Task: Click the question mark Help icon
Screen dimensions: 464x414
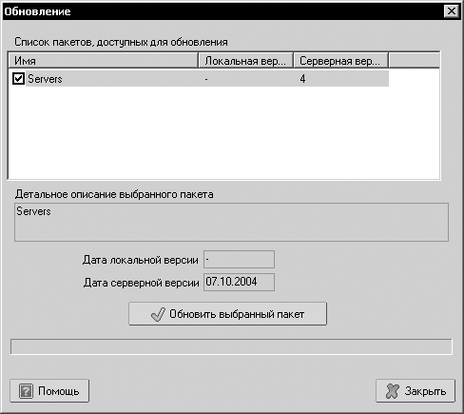Action: pyautogui.click(x=26, y=391)
